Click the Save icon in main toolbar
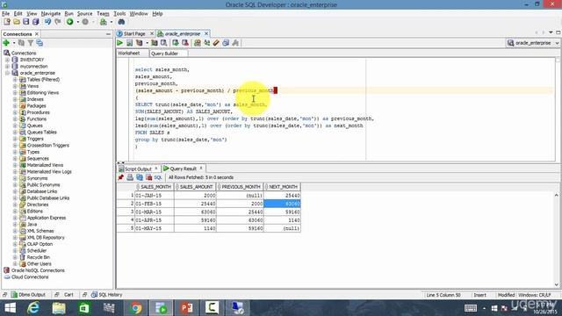Image resolution: width=562 pixels, height=316 pixels. tap(25, 22)
